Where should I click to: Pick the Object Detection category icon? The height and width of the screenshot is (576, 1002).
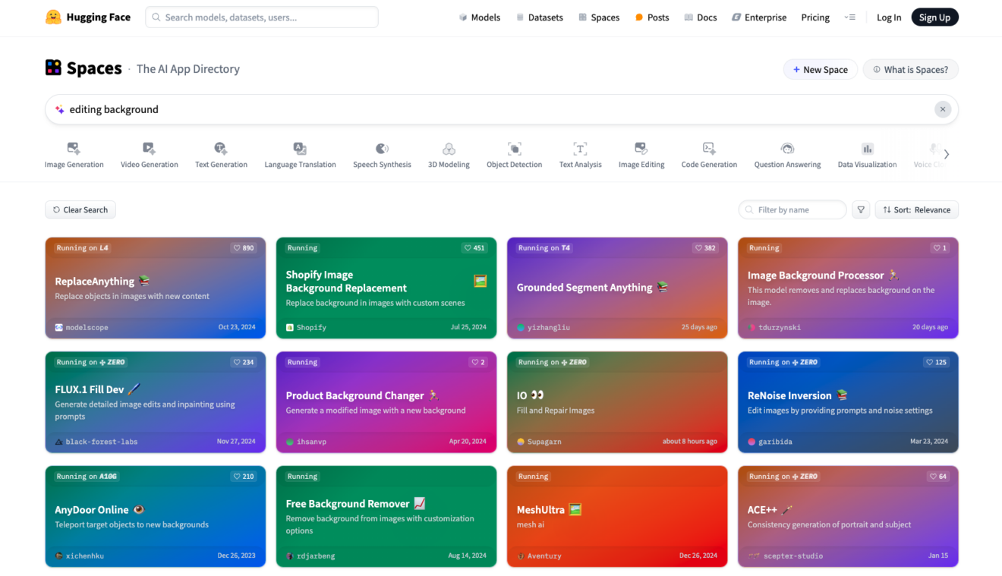click(514, 149)
